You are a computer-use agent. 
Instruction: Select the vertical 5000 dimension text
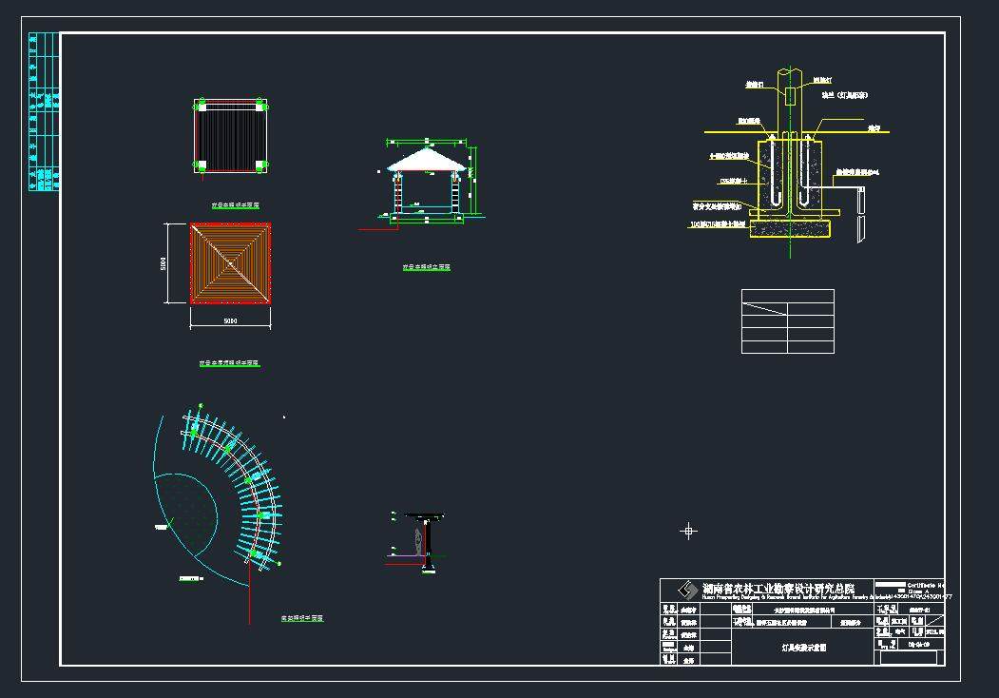tap(163, 263)
